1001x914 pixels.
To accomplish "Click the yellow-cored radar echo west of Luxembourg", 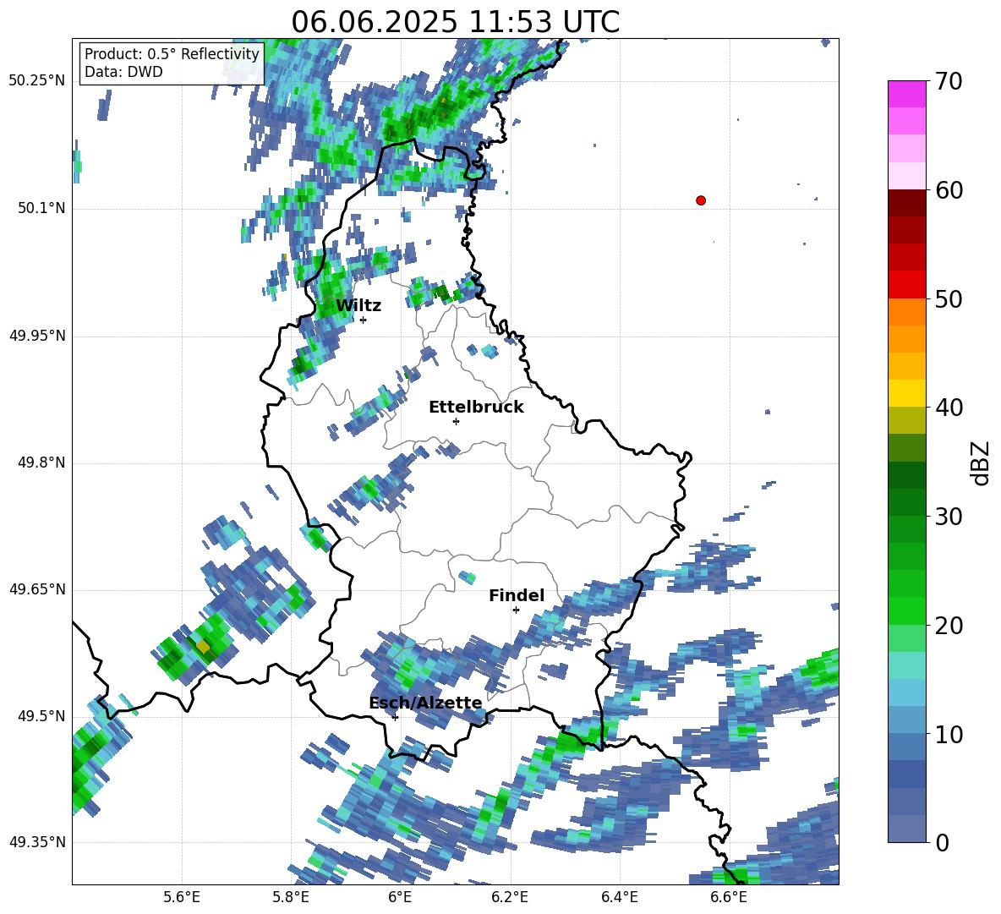I will click(x=203, y=647).
